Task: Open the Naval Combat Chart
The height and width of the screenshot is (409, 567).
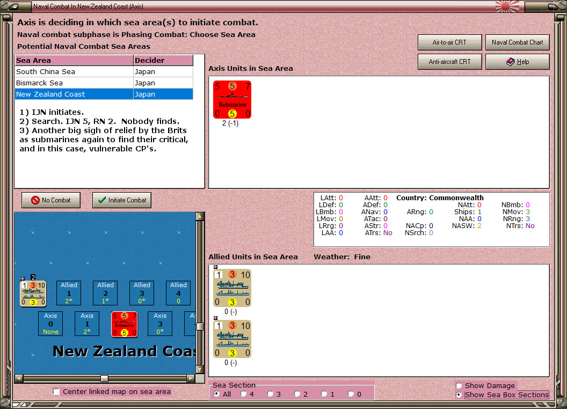Action: 517,42
